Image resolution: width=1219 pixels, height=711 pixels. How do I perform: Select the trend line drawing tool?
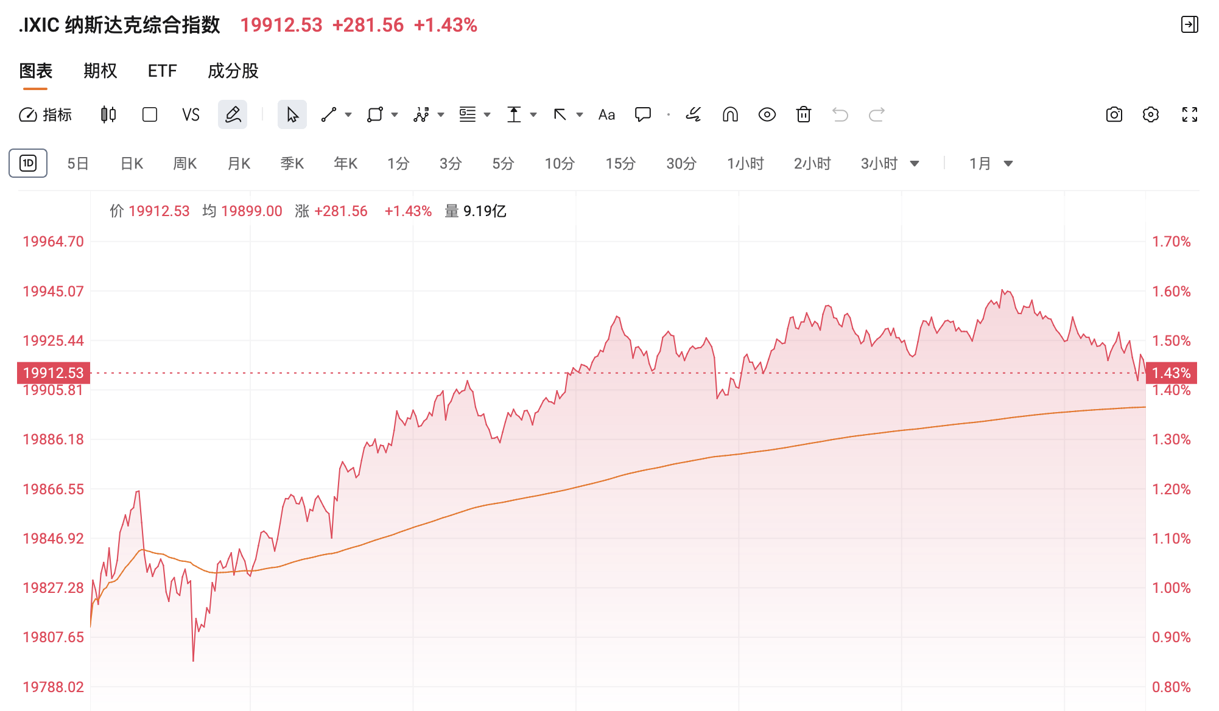329,114
